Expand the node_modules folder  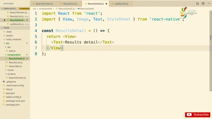[13, 39]
